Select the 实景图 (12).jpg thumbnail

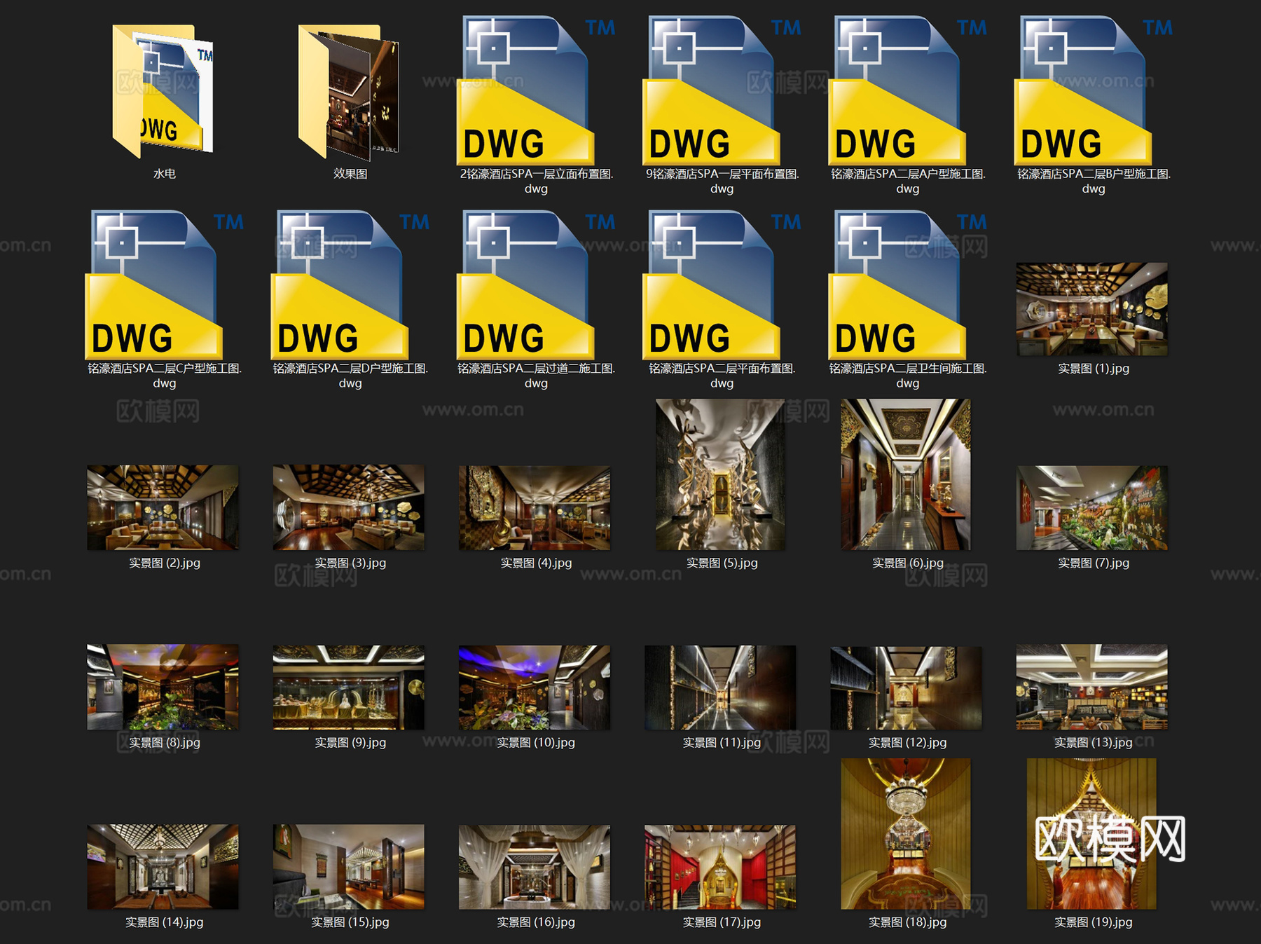coord(906,688)
